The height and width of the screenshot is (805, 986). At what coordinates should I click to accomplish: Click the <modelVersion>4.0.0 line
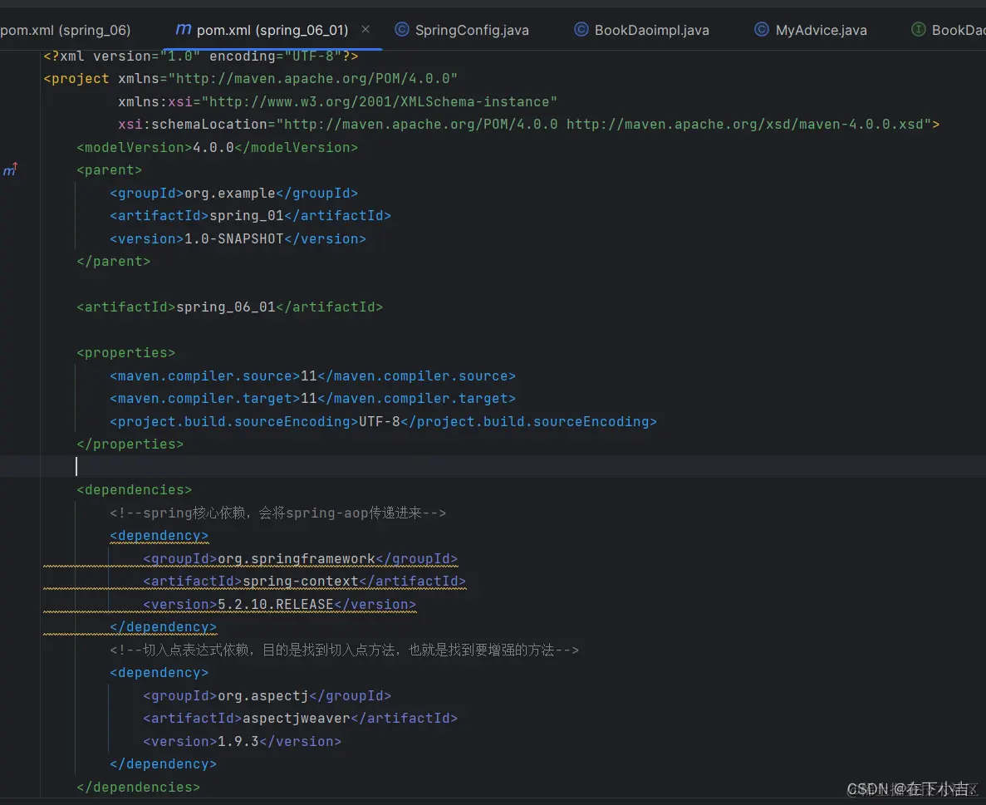217,147
